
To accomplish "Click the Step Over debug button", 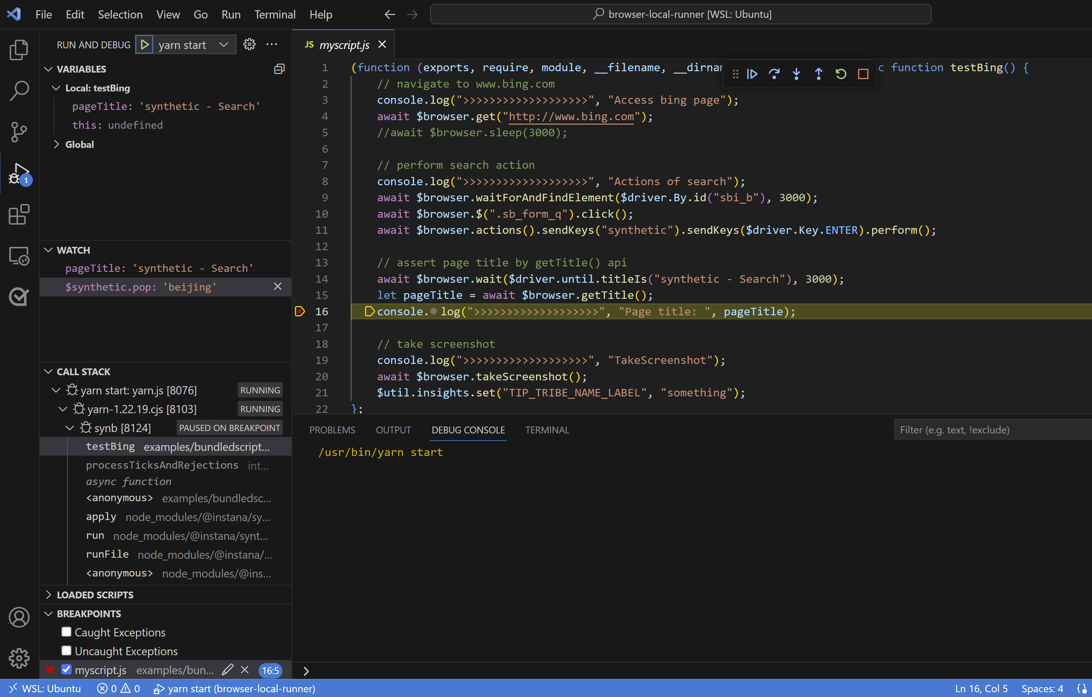I will (774, 74).
